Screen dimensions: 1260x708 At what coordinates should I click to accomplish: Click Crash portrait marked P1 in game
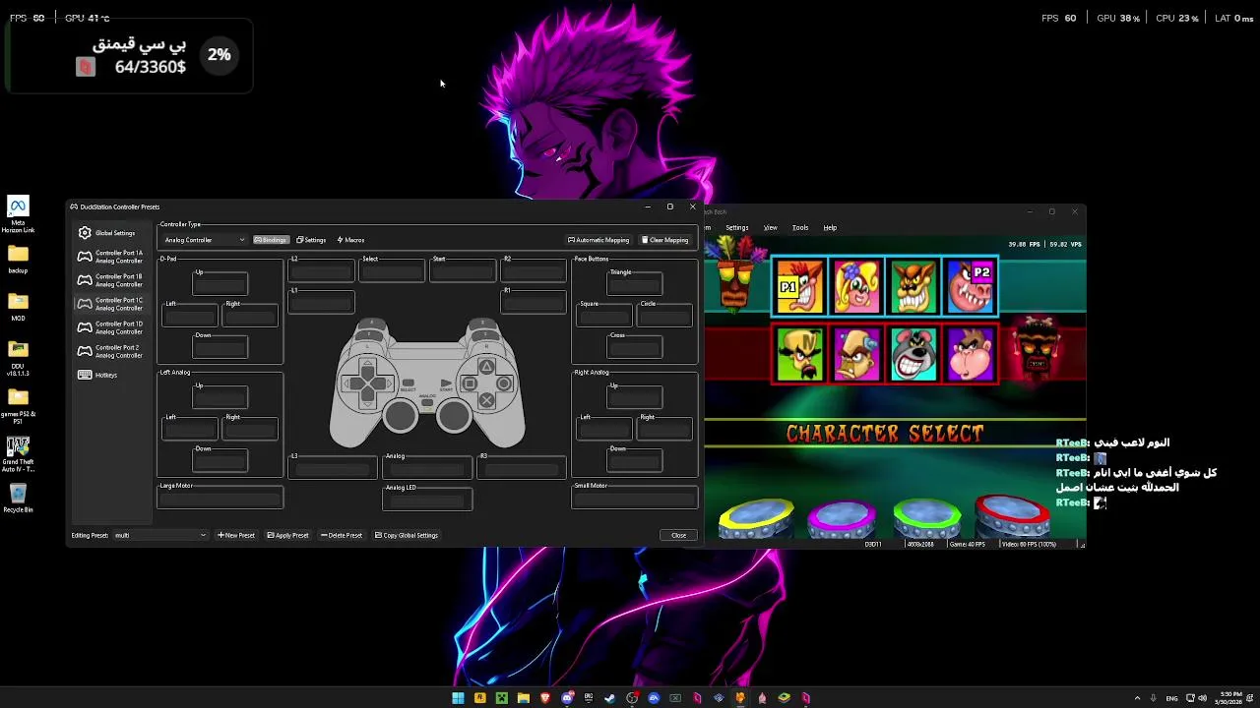click(799, 286)
